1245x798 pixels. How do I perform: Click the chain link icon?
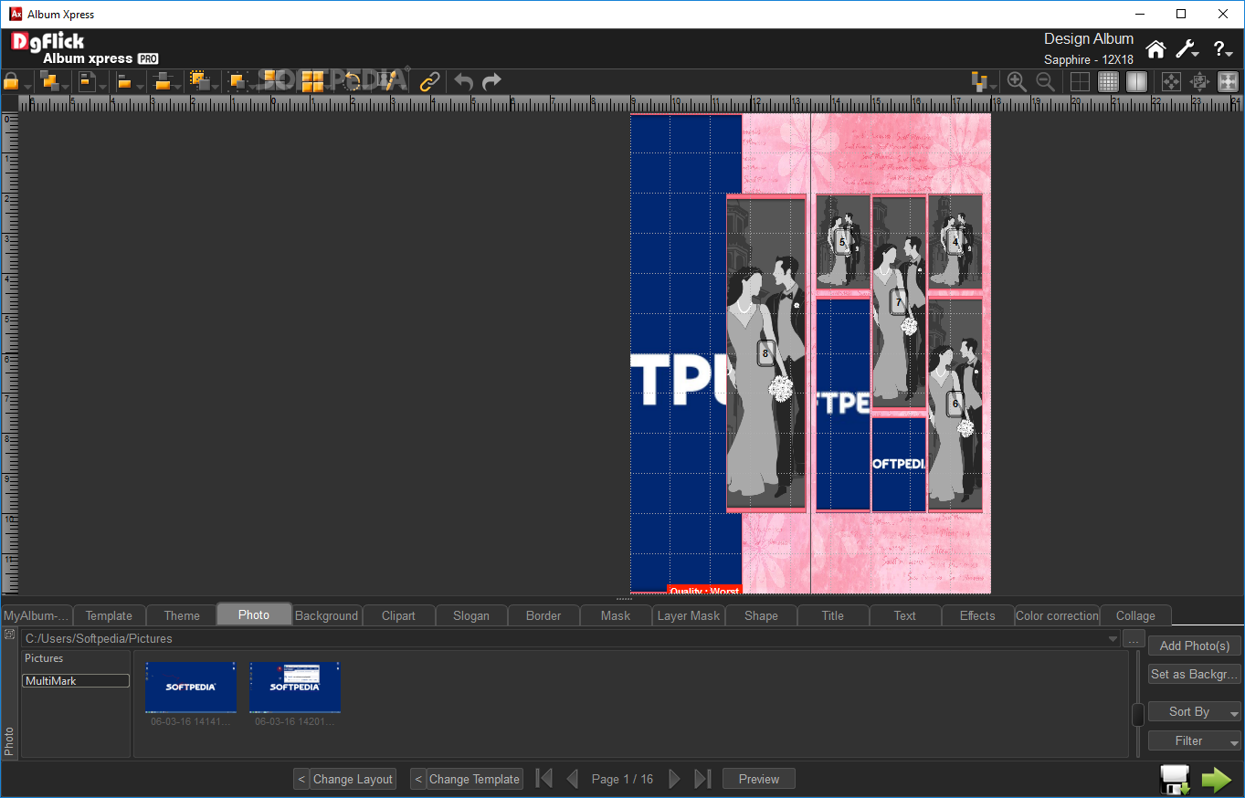[429, 81]
